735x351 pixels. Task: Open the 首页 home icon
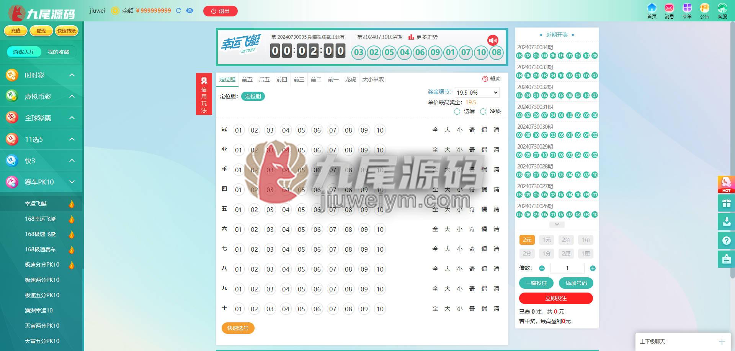click(x=652, y=8)
